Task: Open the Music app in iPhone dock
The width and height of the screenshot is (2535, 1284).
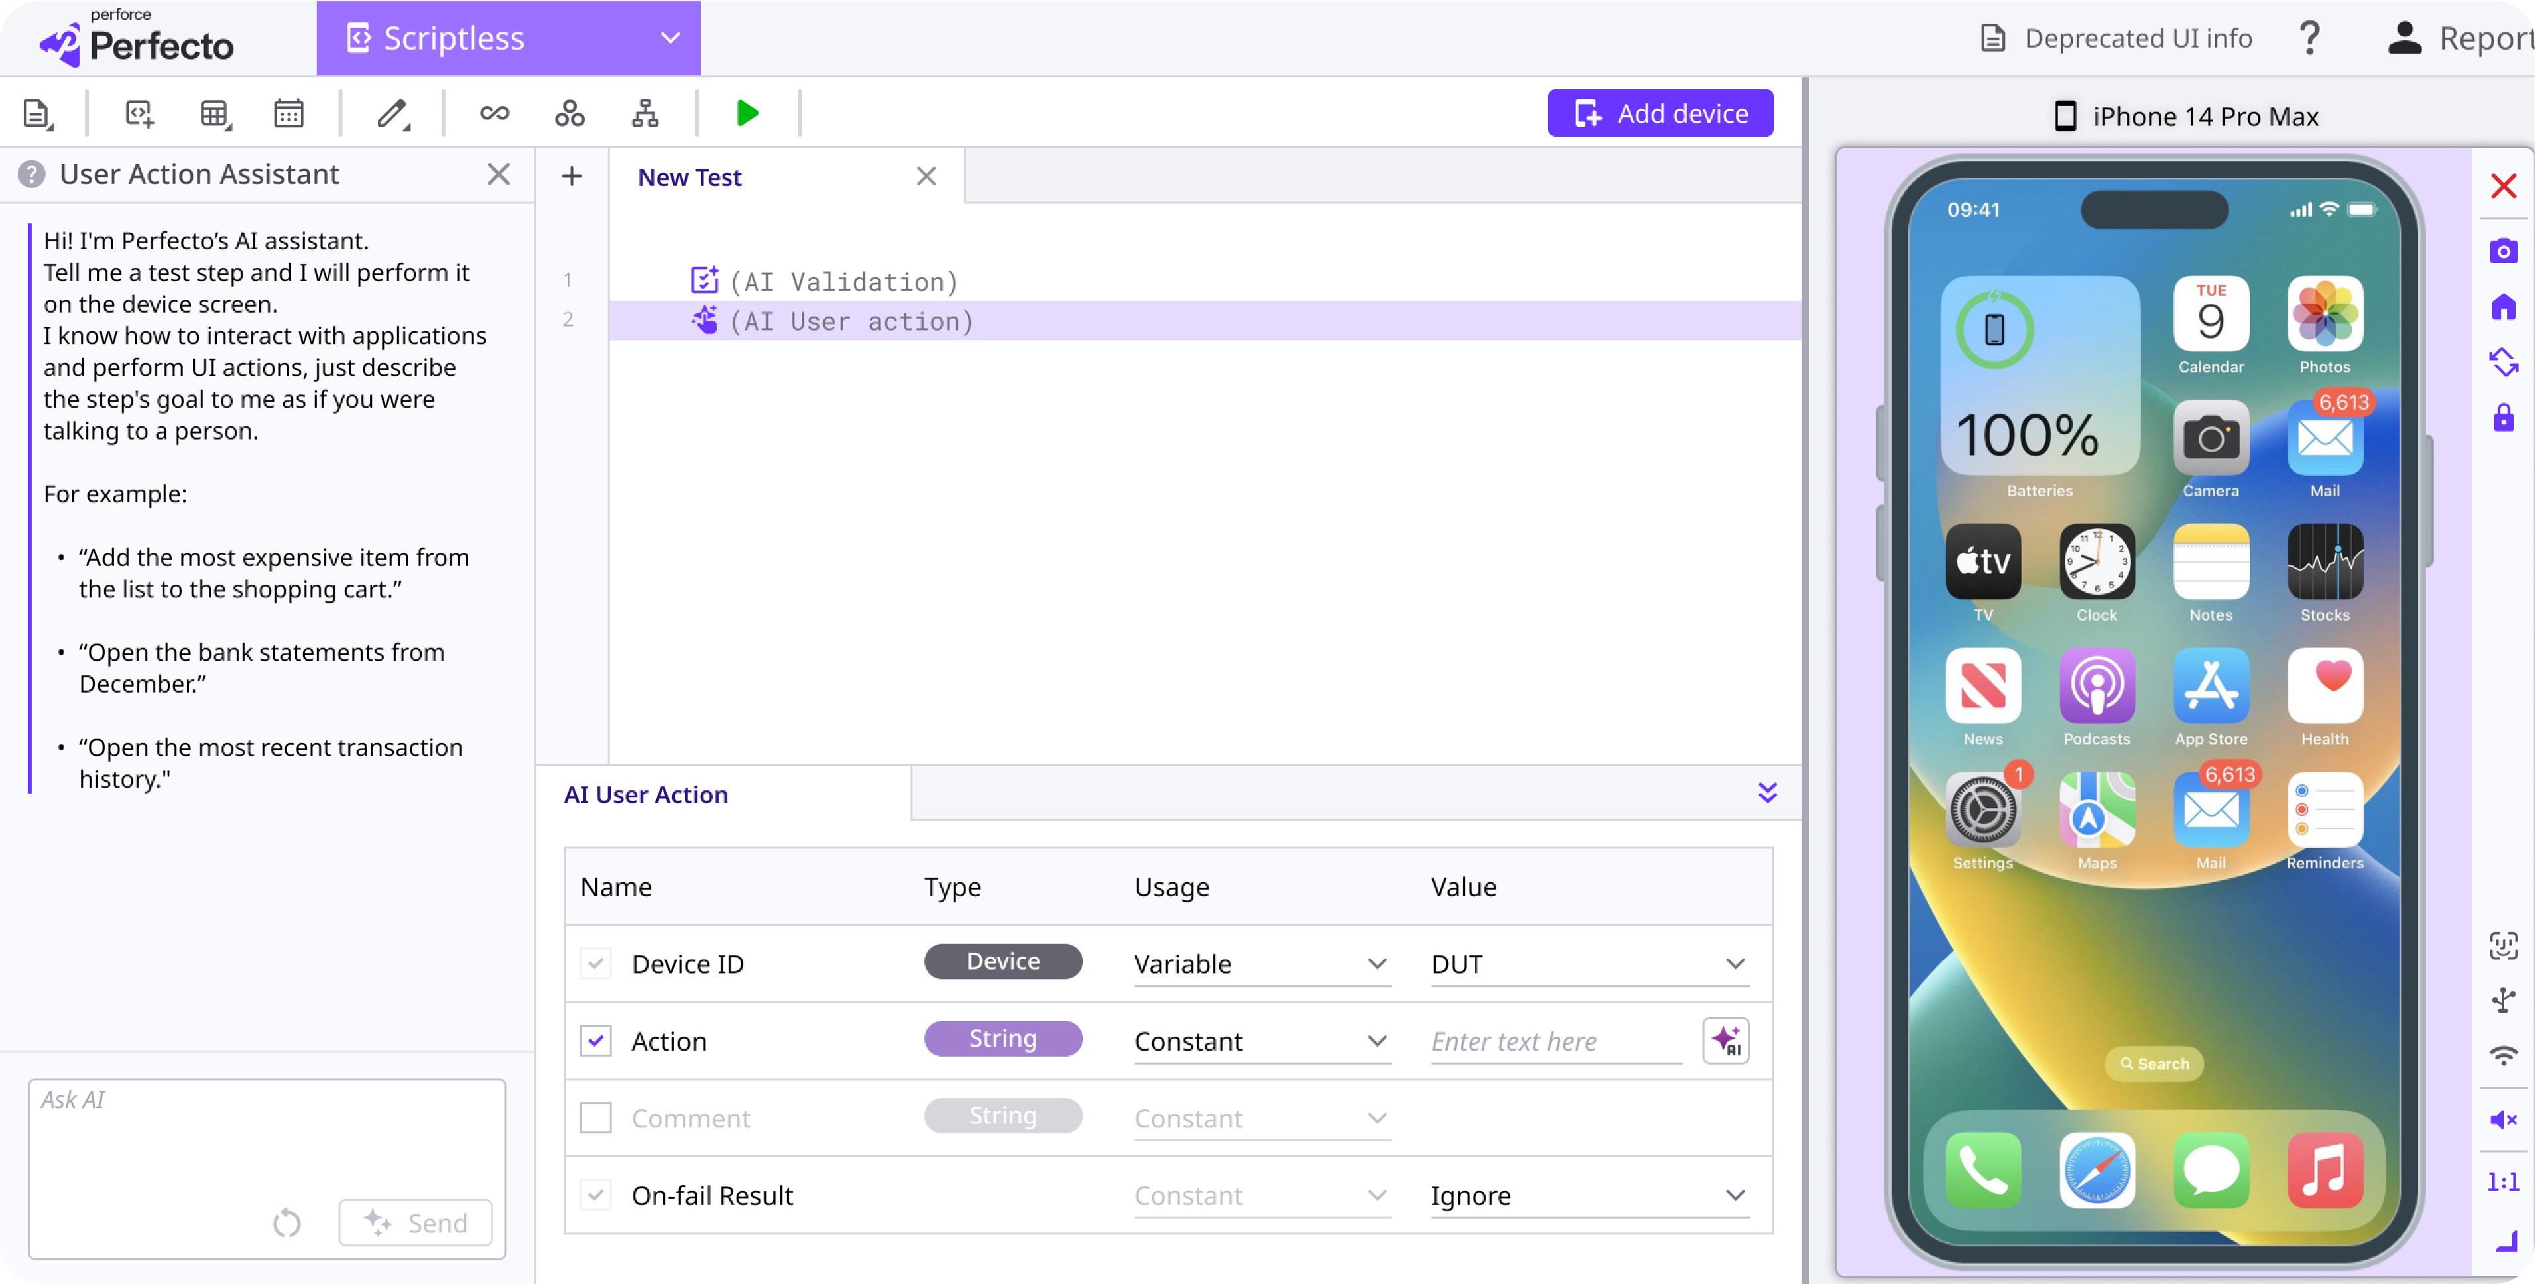Action: (x=2324, y=1170)
